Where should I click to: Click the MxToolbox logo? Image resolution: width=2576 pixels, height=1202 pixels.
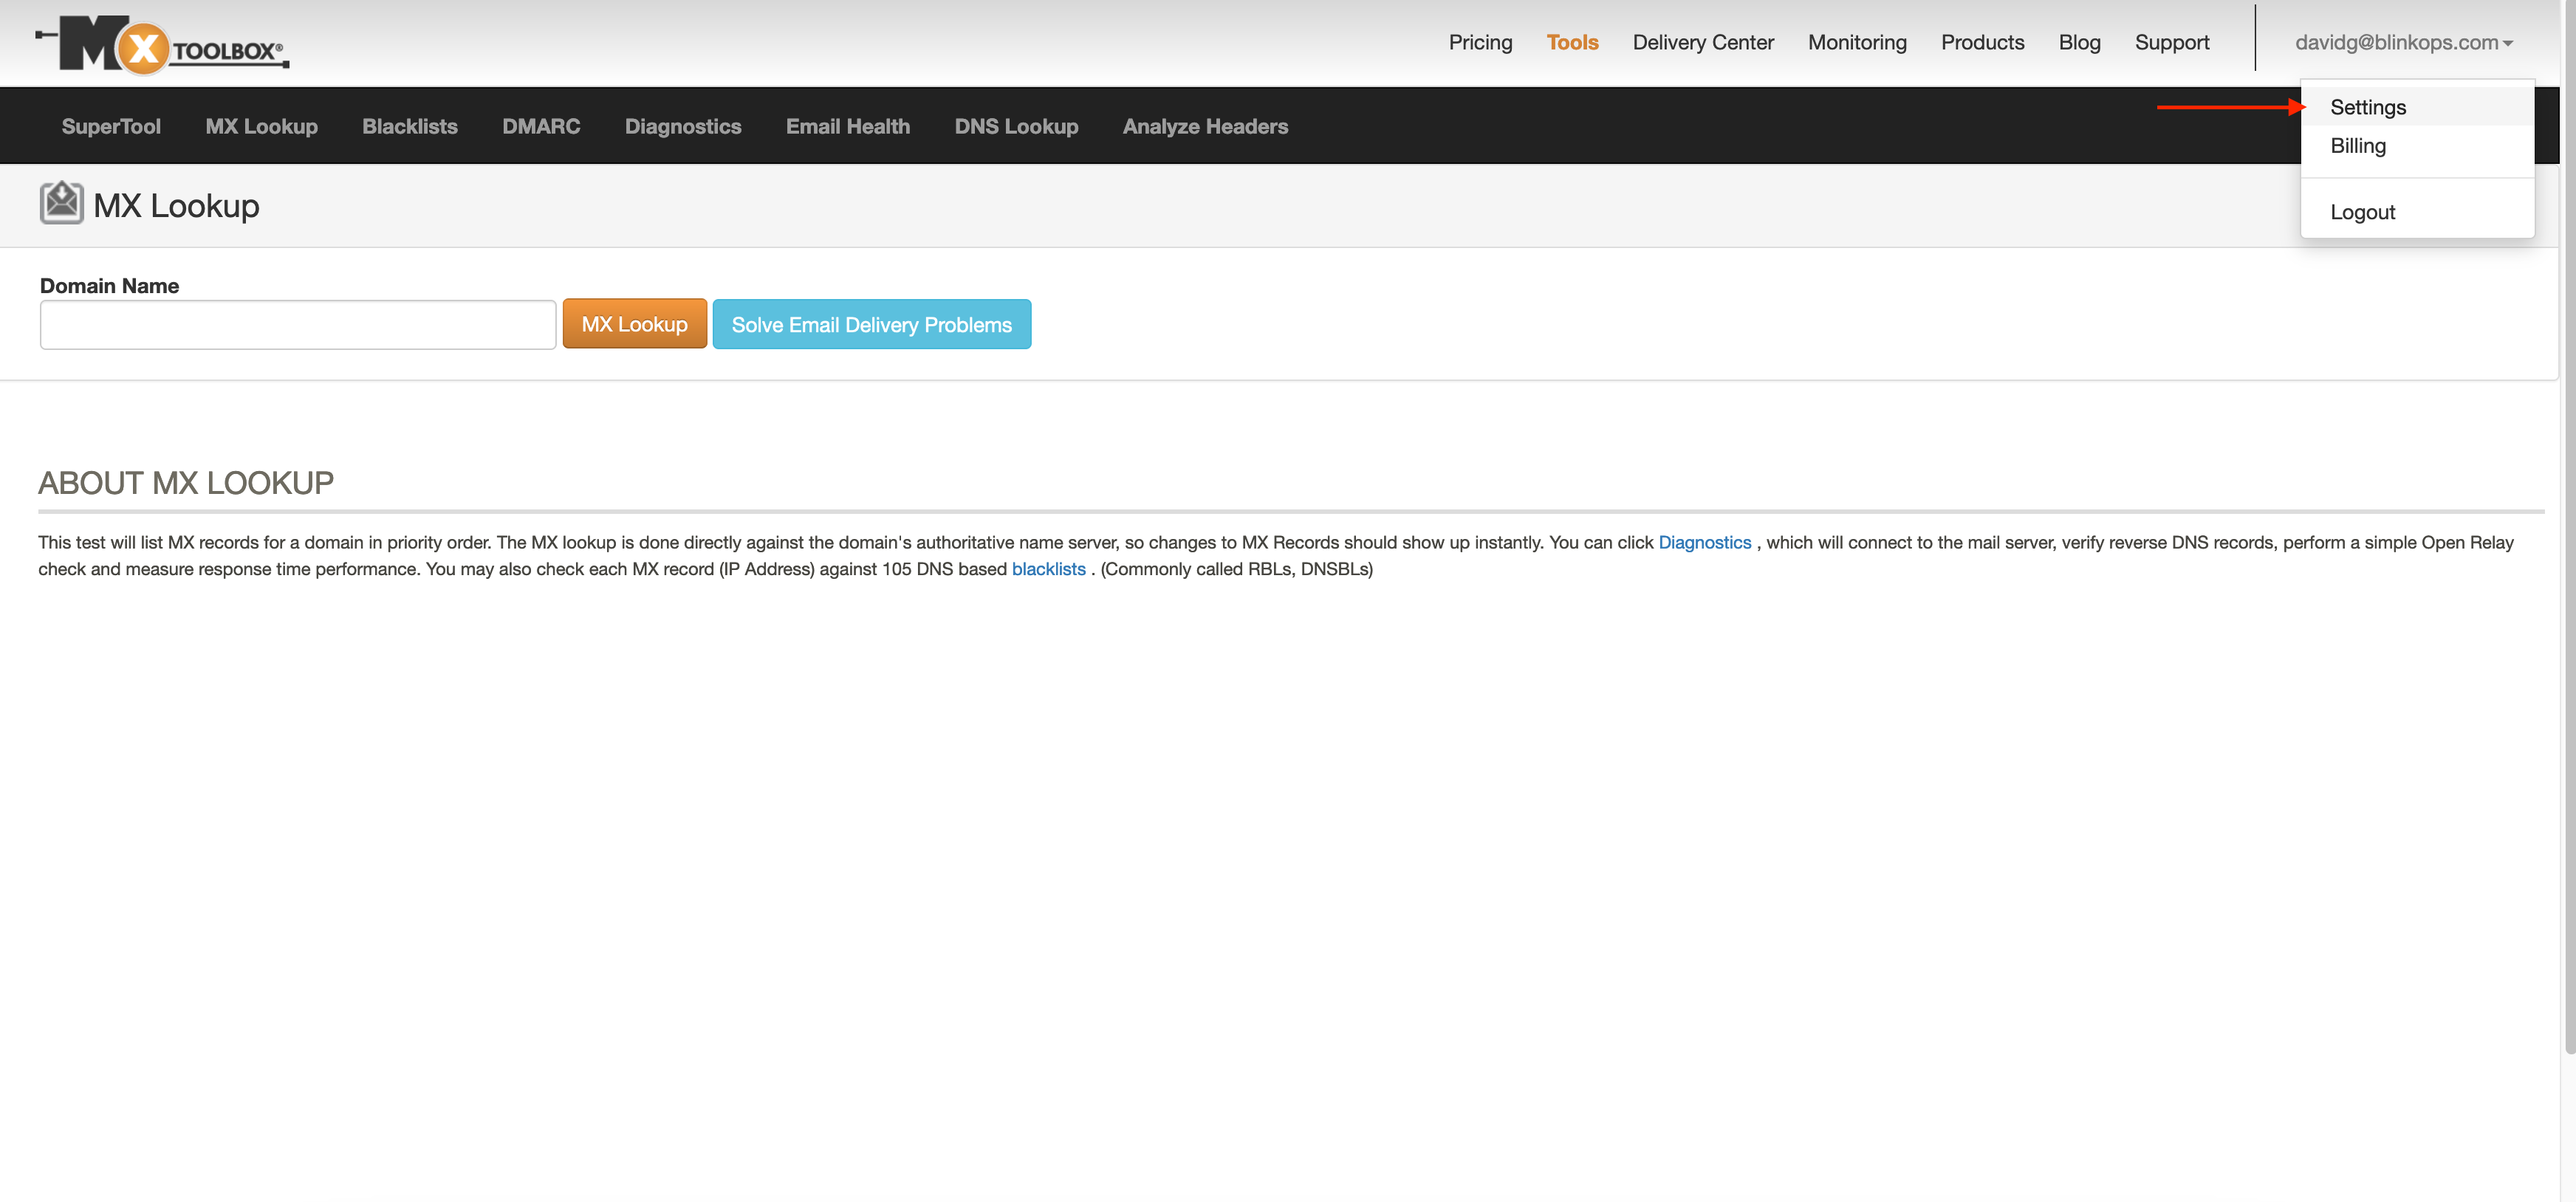pos(162,44)
